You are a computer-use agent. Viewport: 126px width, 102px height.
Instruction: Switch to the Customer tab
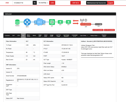pyautogui.click(x=7, y=36)
